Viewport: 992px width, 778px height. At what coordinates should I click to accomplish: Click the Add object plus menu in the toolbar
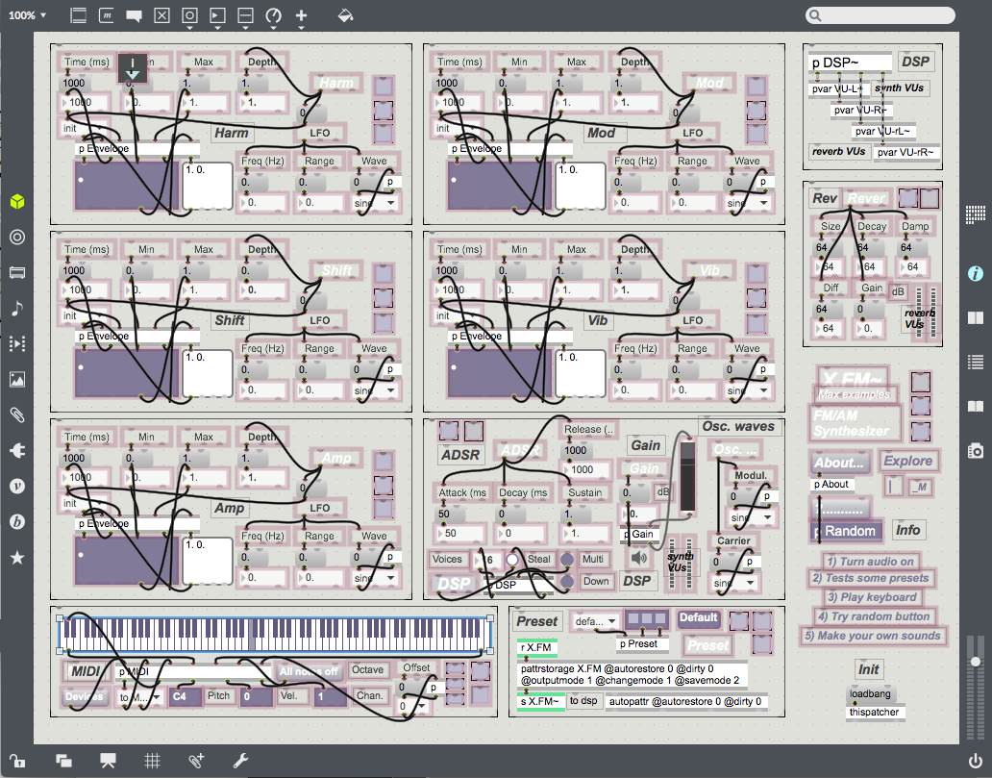(x=301, y=15)
